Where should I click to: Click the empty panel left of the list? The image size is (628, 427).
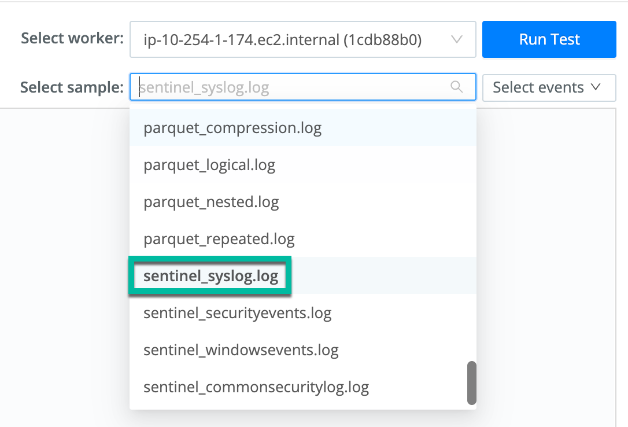click(x=64, y=260)
